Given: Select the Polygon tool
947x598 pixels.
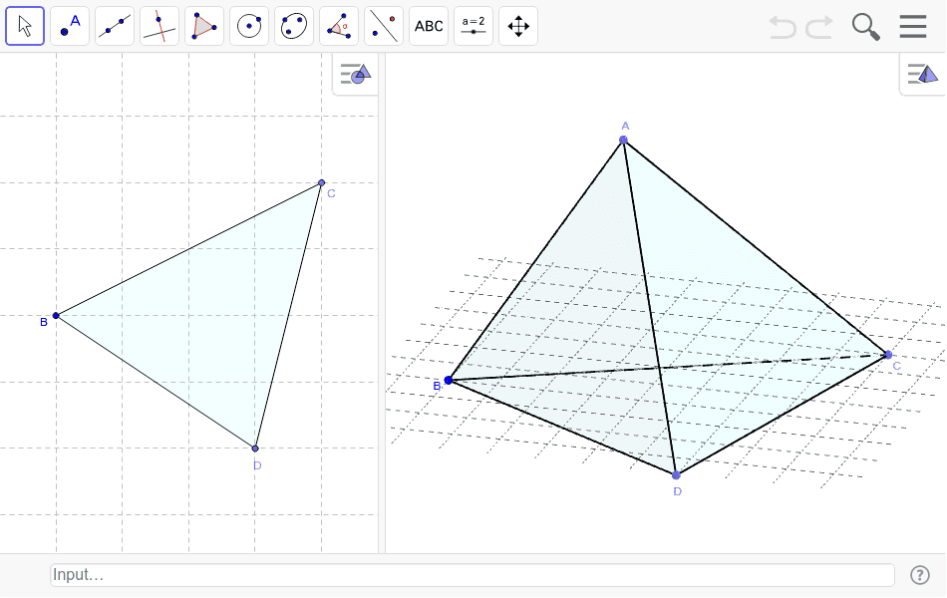Looking at the screenshot, I should tap(204, 26).
